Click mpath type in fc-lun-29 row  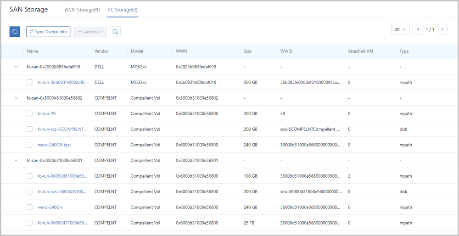(406, 113)
